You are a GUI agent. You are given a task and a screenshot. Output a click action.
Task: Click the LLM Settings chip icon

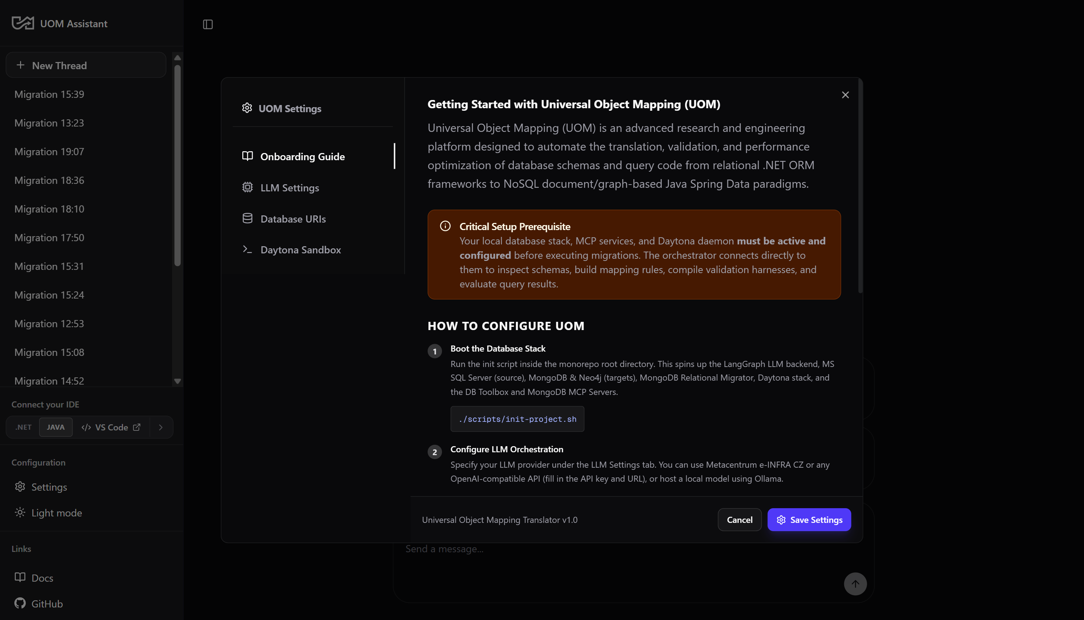[x=247, y=187]
